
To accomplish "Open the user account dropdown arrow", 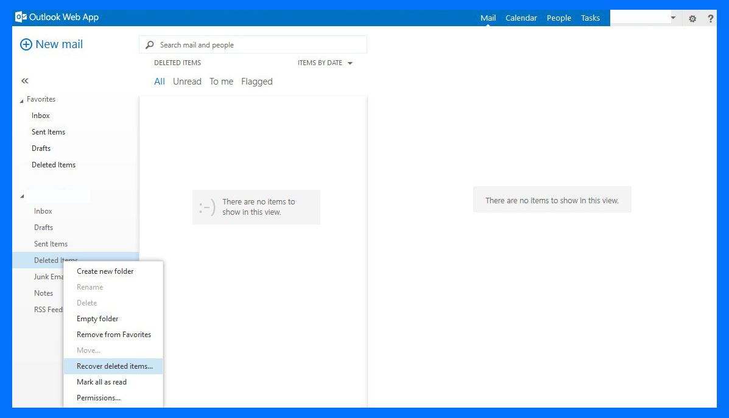I will tap(673, 18).
